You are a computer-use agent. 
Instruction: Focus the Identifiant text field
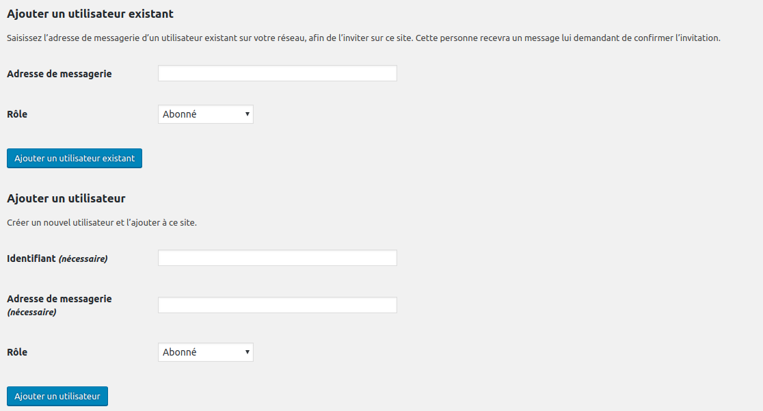277,258
